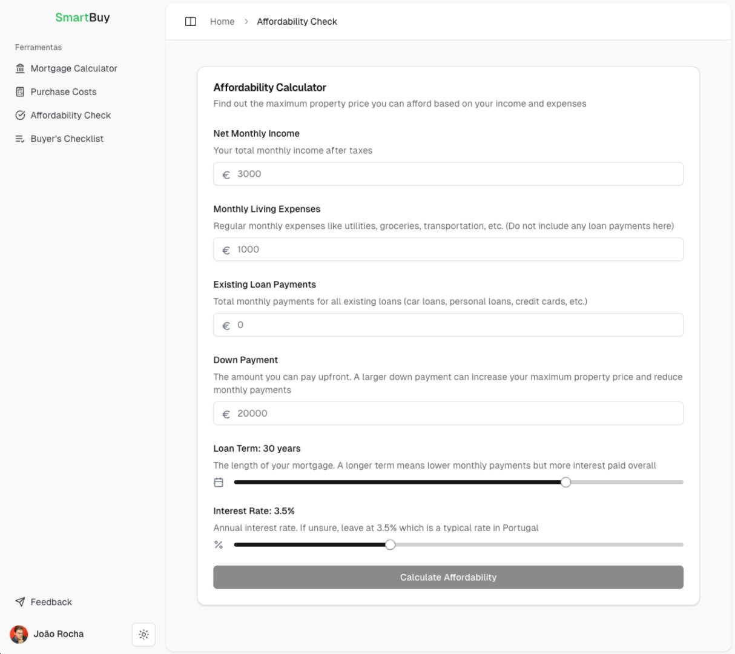Click the Loan Term slider handle
This screenshot has width=735, height=654.
click(565, 483)
